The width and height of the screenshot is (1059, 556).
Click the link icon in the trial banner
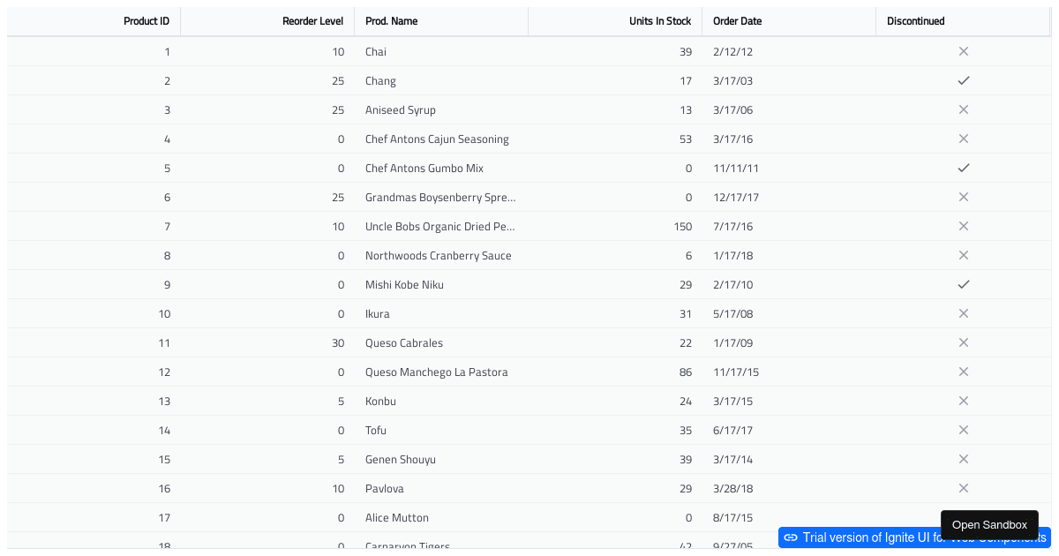791,537
